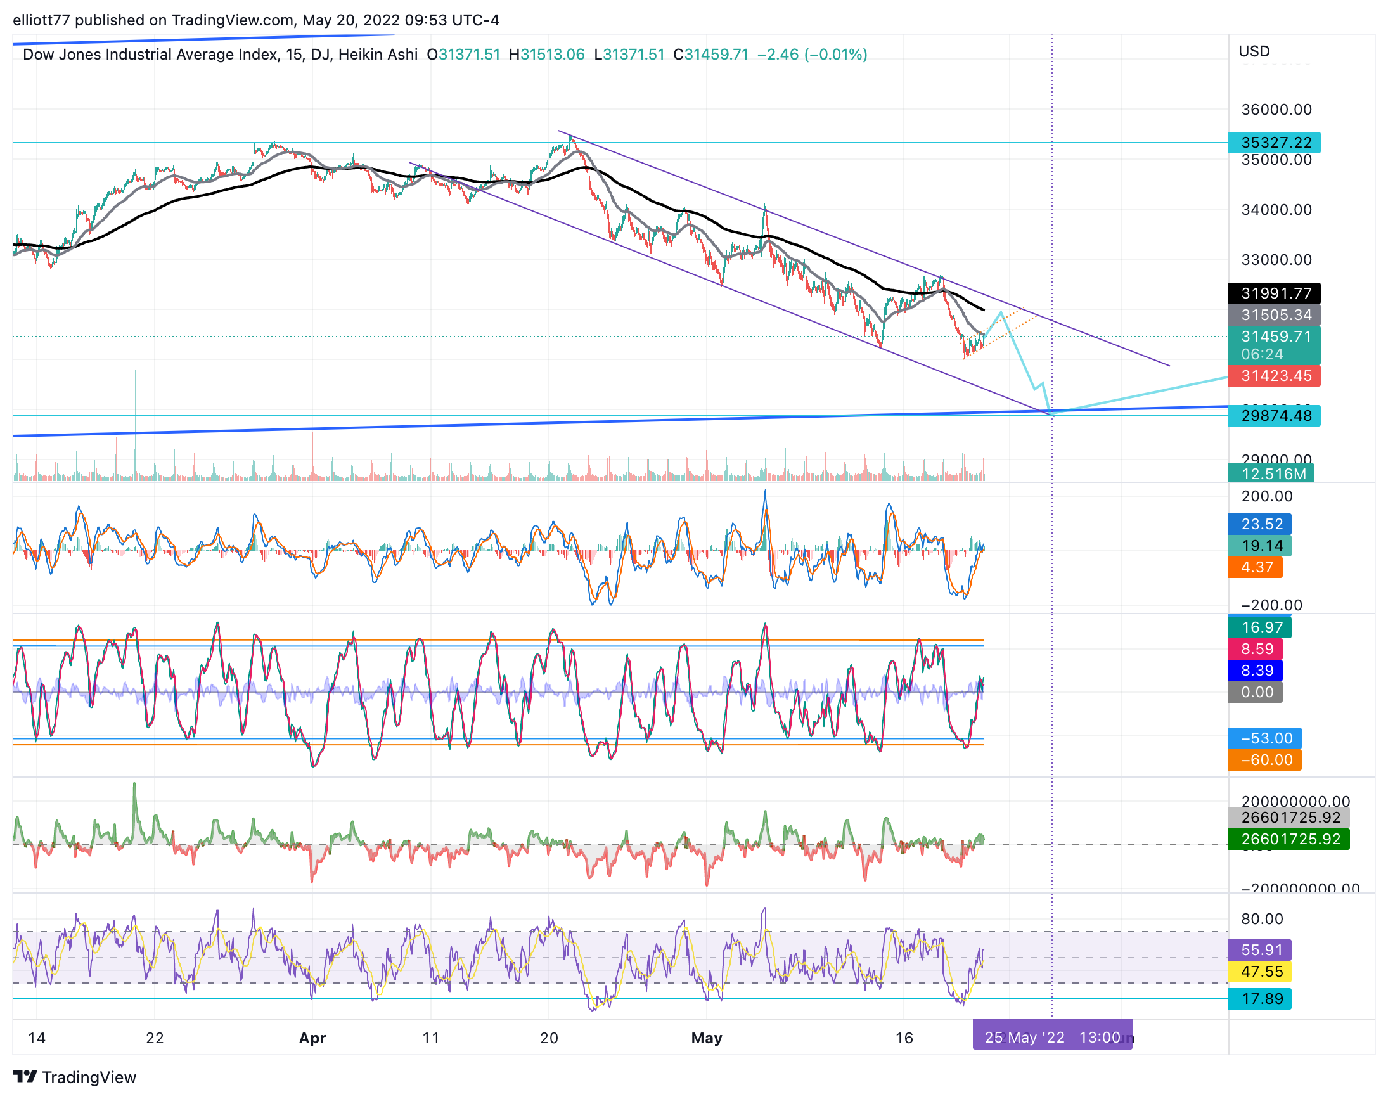Click the cyan 17.89 RSI level label
1388x1099 pixels.
[1259, 999]
